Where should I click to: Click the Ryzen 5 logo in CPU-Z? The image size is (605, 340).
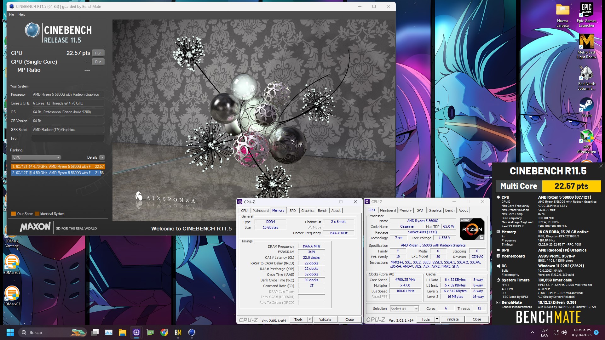(472, 229)
